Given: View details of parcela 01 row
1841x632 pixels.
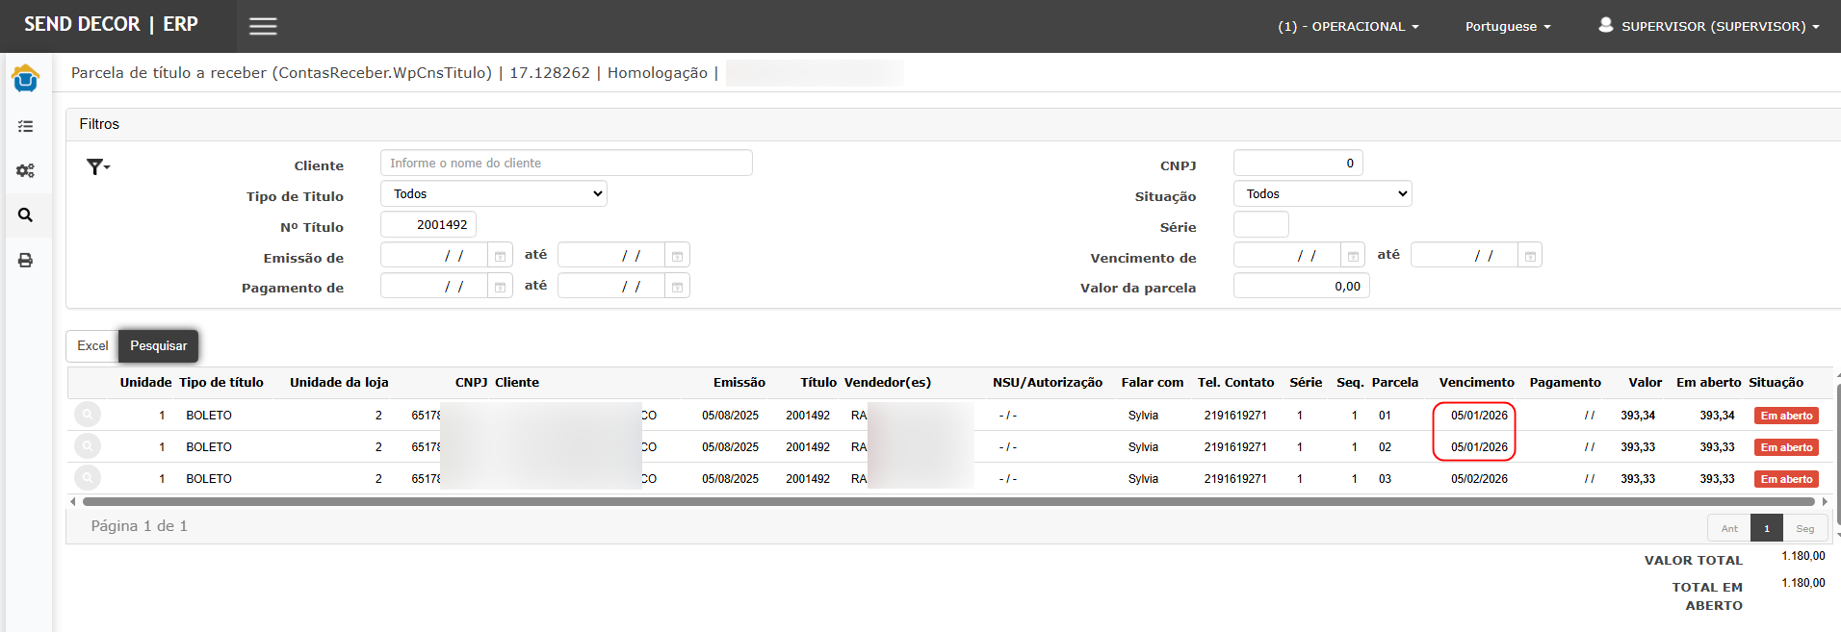Looking at the screenshot, I should (88, 415).
